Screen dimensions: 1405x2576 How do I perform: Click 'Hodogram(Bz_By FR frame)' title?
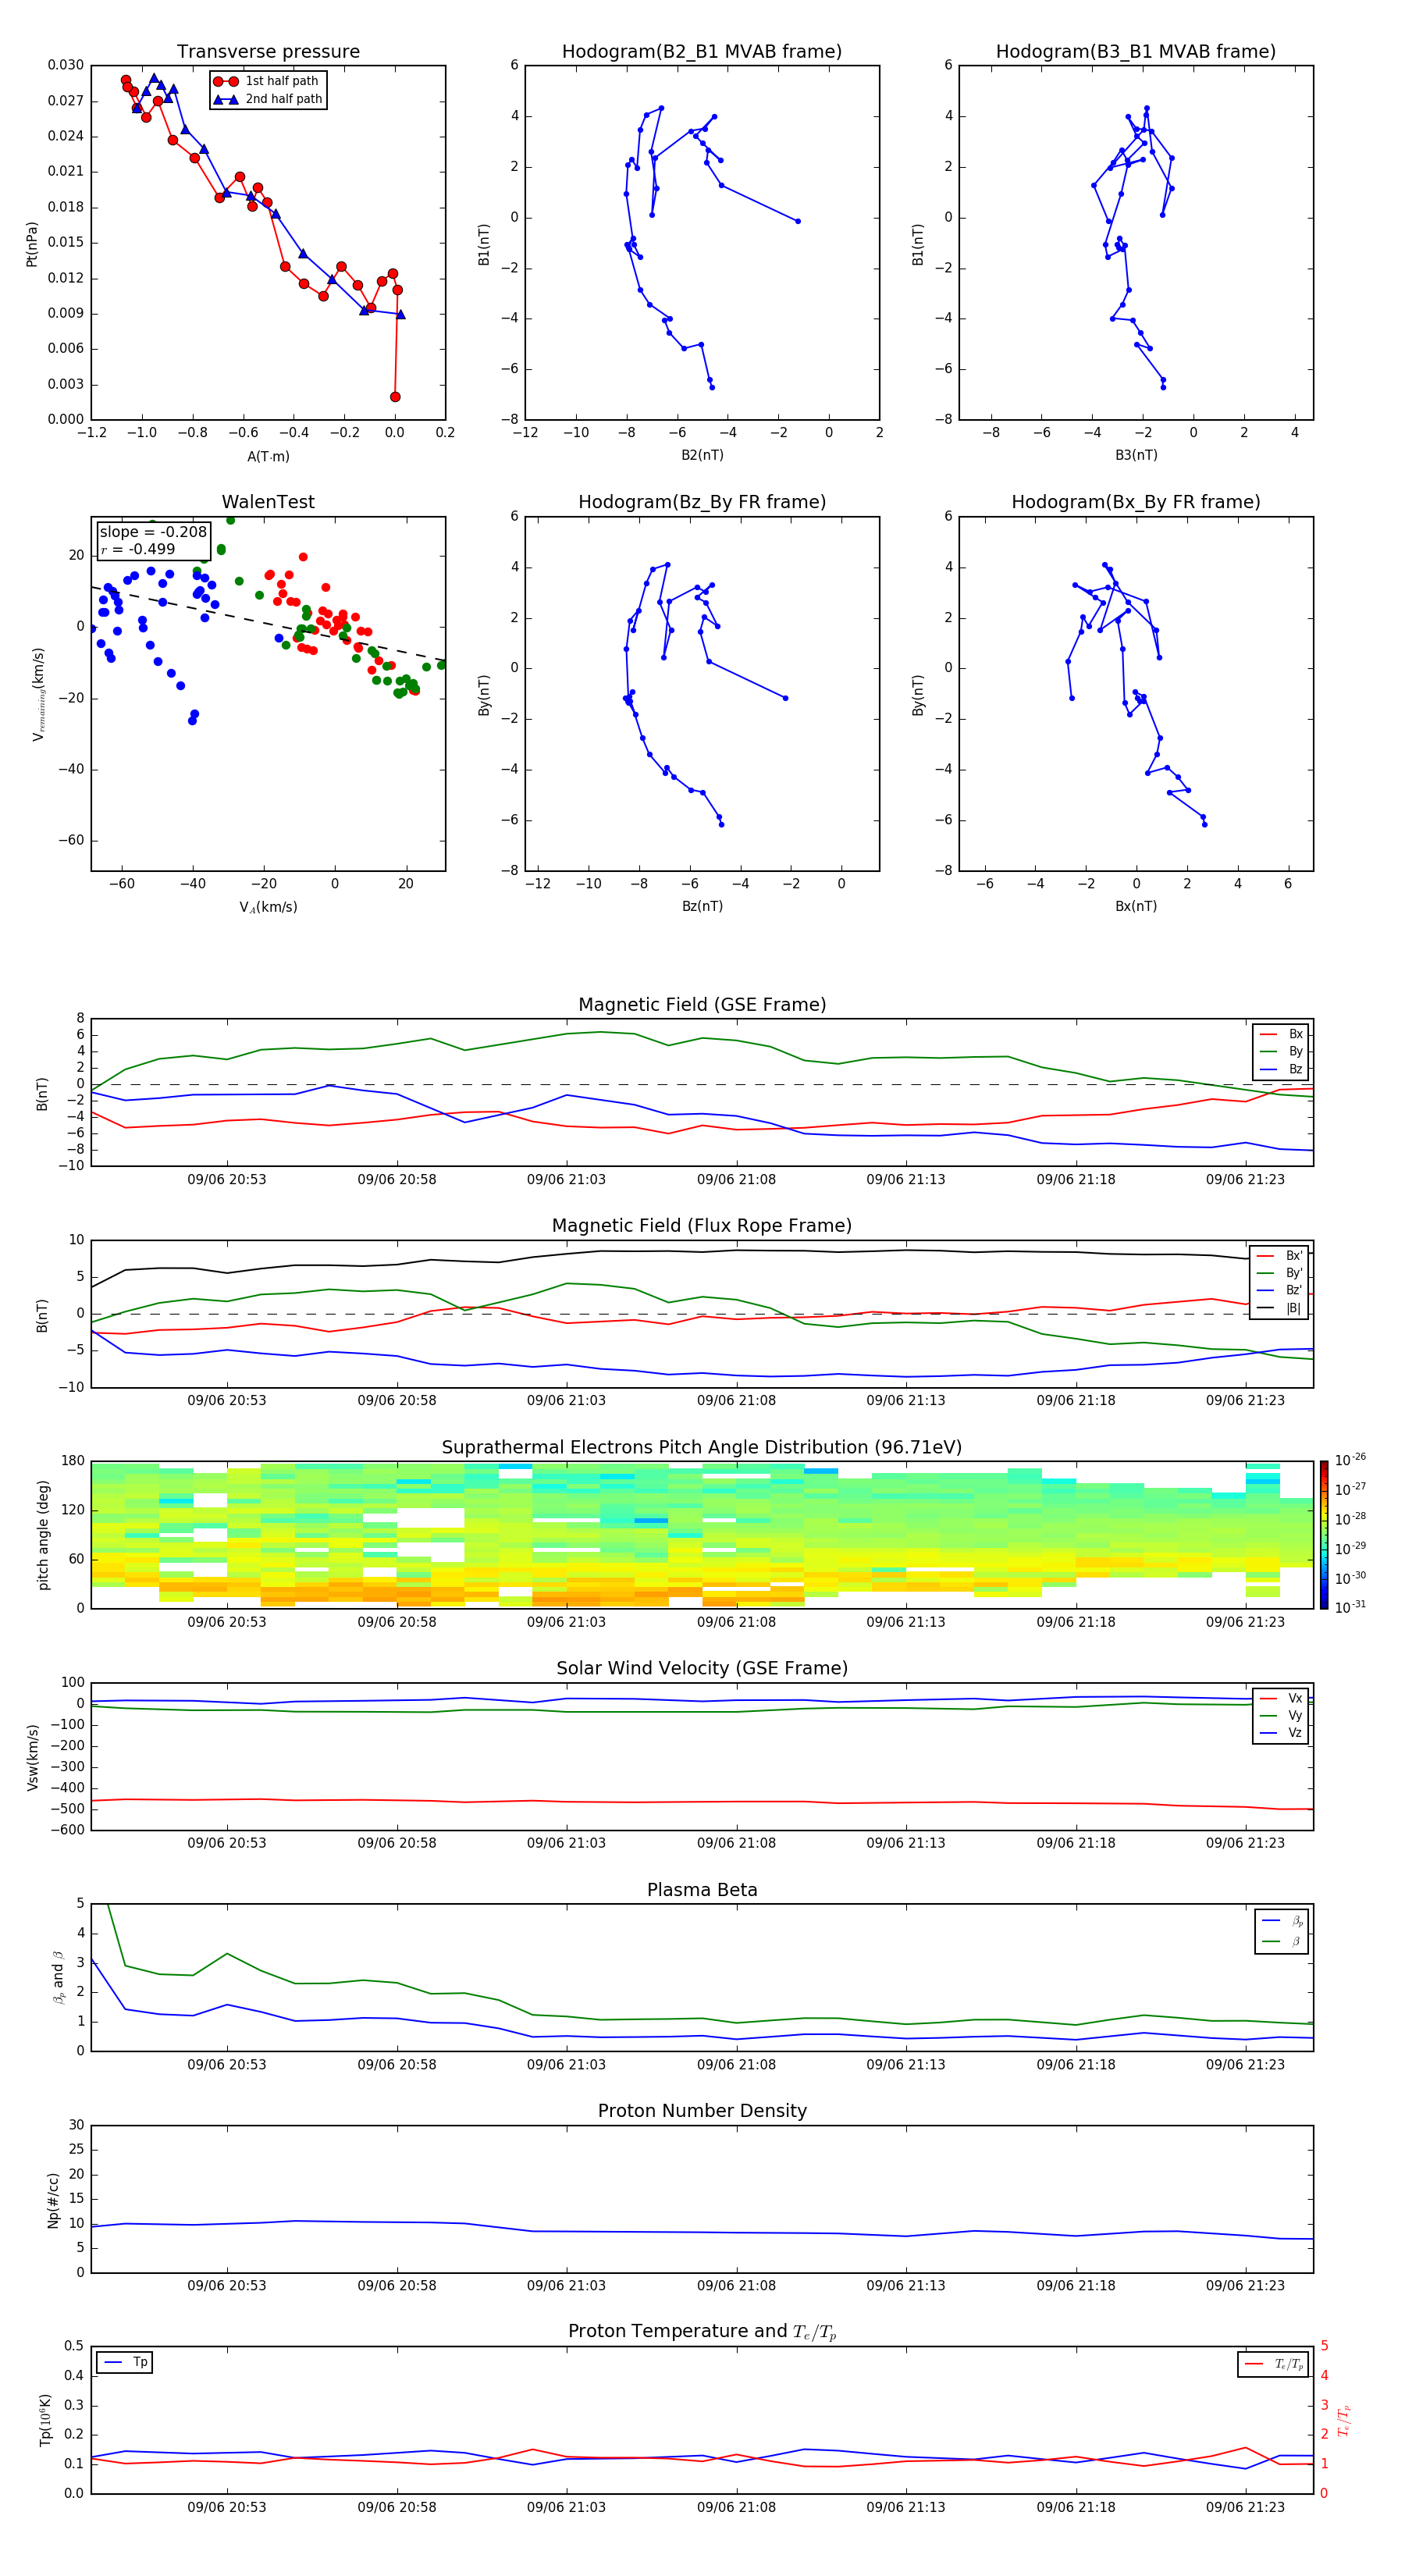701,502
